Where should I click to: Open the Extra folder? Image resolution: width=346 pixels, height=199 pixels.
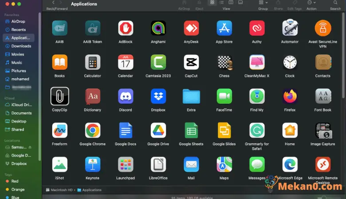coord(191,96)
